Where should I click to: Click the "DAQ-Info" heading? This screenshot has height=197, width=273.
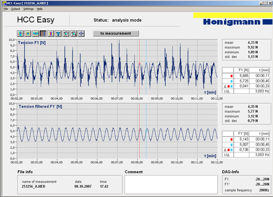coord(230,172)
